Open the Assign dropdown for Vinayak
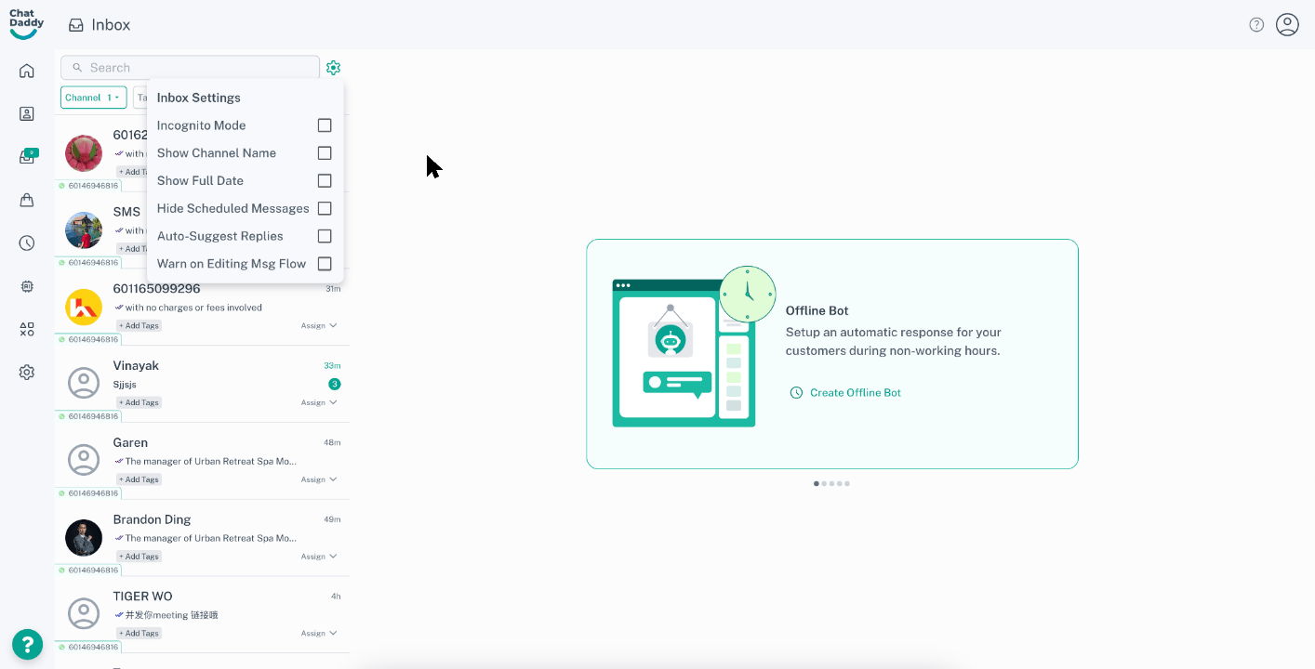The height and width of the screenshot is (669, 1315). [319, 403]
